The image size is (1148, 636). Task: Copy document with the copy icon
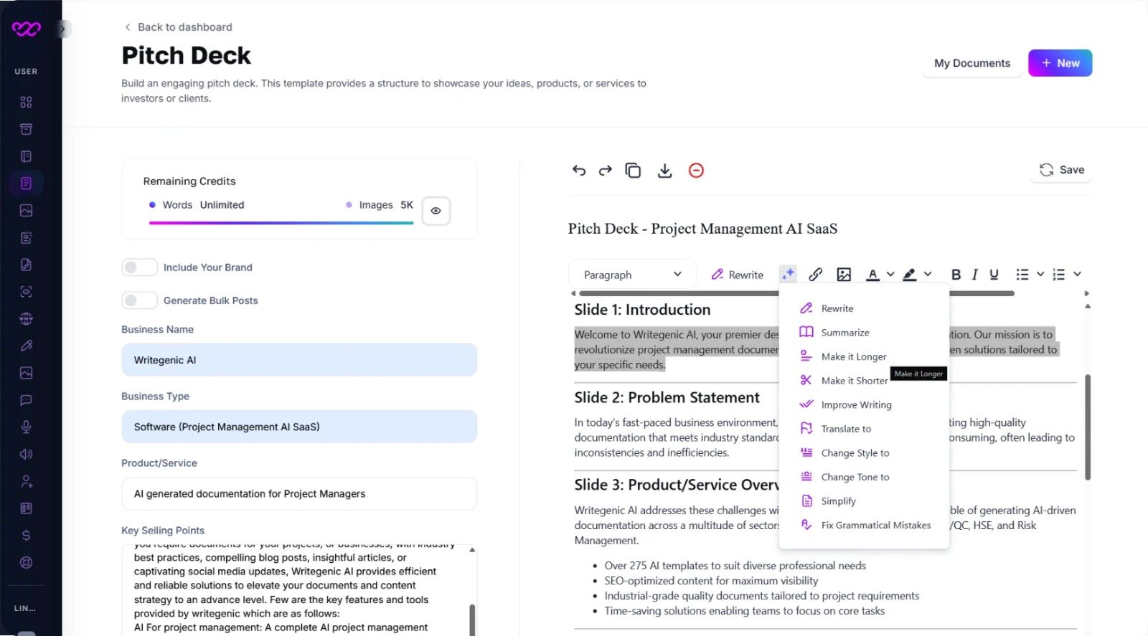(633, 171)
